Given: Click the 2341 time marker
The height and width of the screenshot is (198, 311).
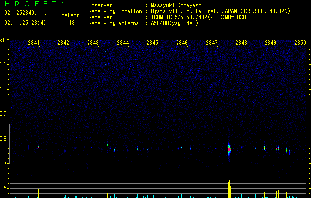Looking at the screenshot, I should (34, 43).
